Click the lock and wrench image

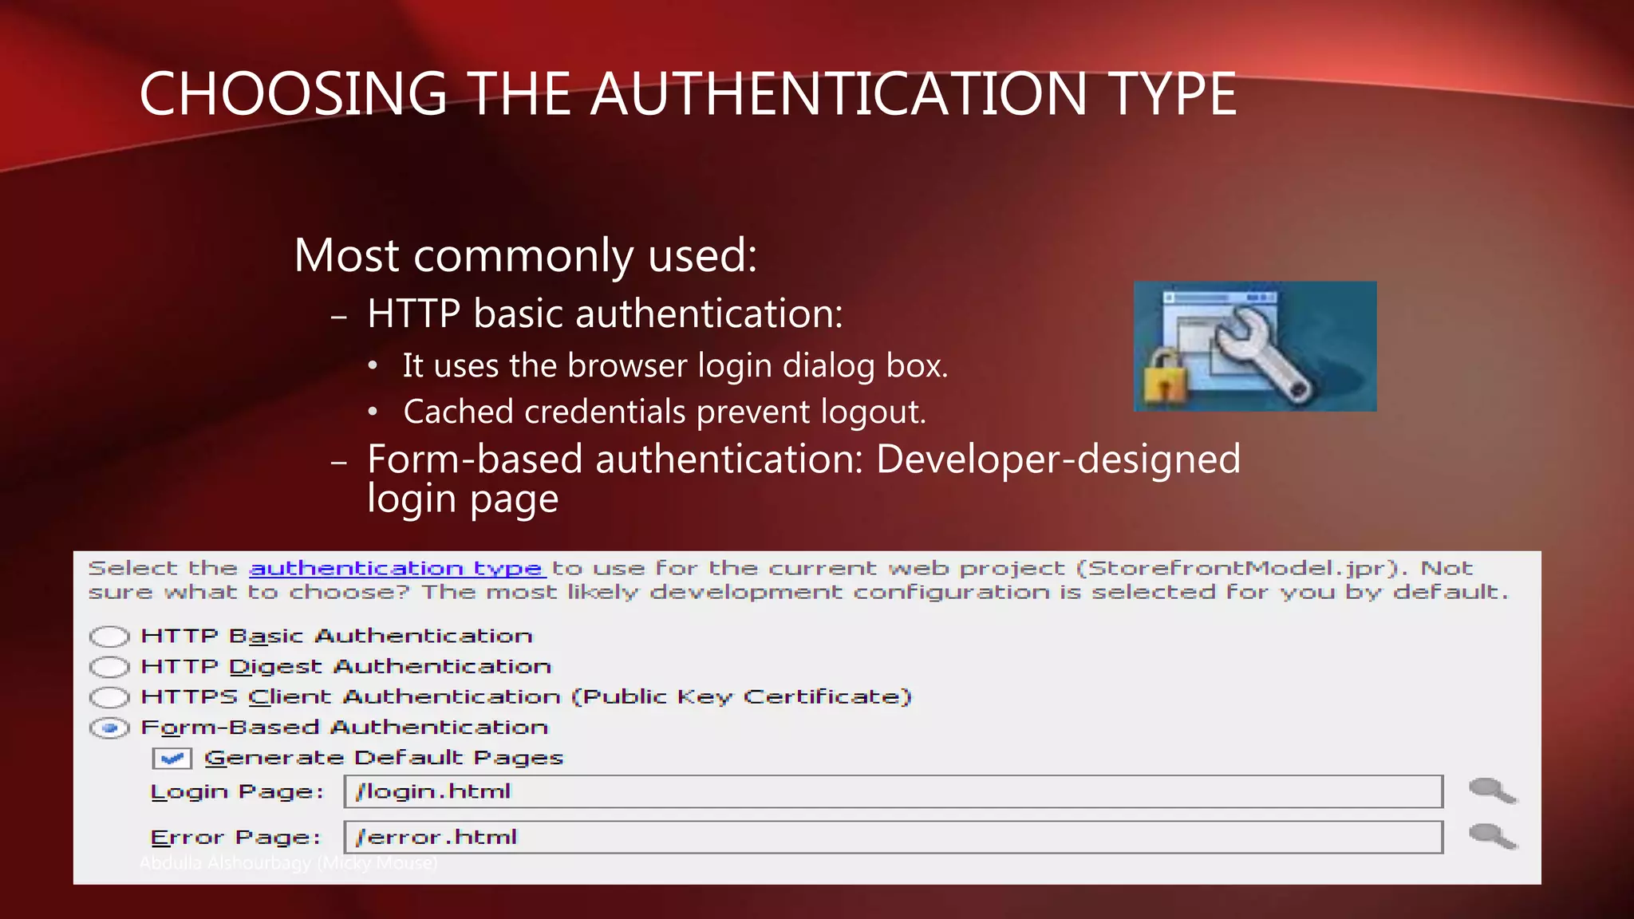pos(1255,346)
